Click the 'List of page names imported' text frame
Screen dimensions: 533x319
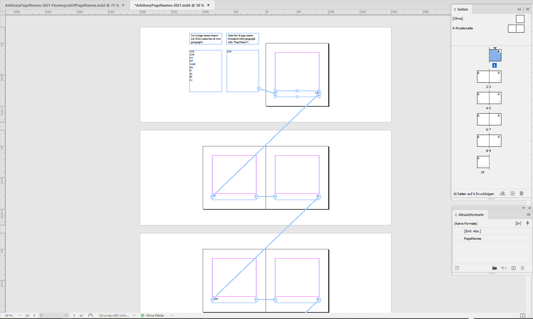point(206,39)
